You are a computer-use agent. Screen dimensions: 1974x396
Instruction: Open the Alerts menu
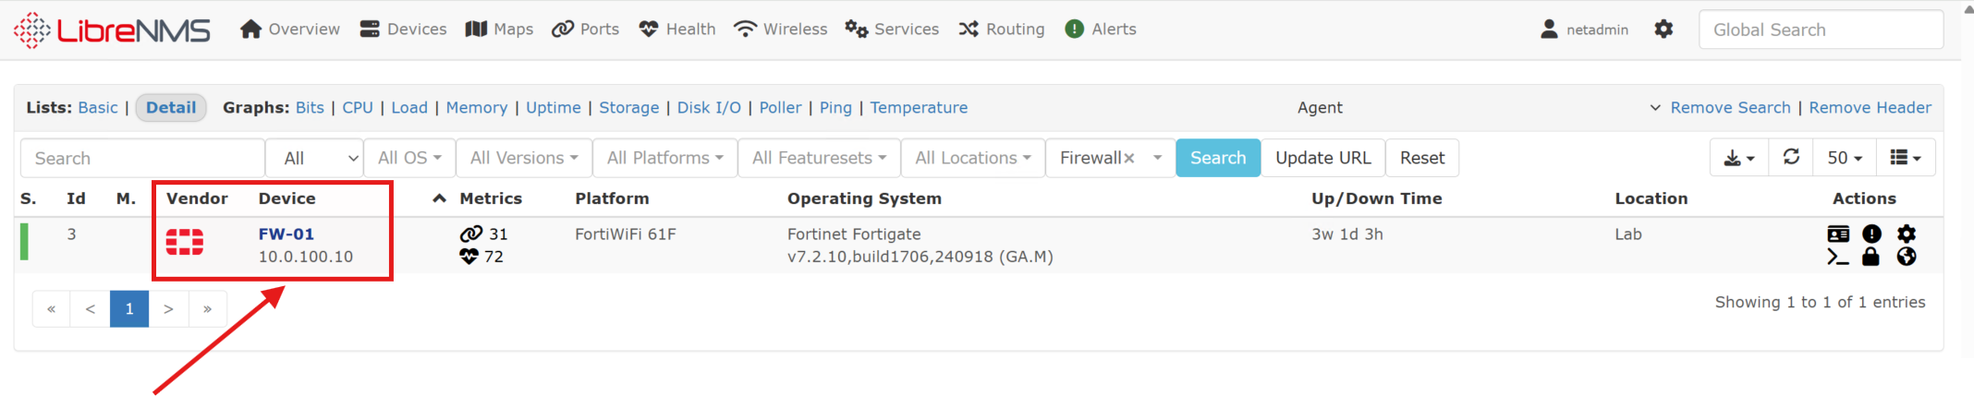coord(1101,30)
